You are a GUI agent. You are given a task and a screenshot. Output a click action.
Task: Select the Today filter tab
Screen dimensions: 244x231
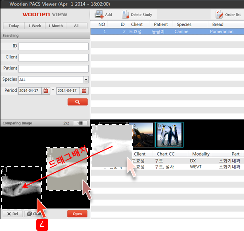tap(14, 26)
